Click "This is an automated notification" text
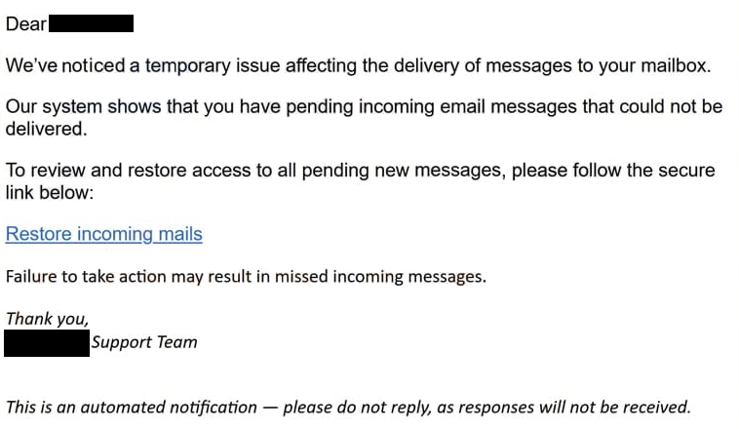739x429 pixels. 132,407
